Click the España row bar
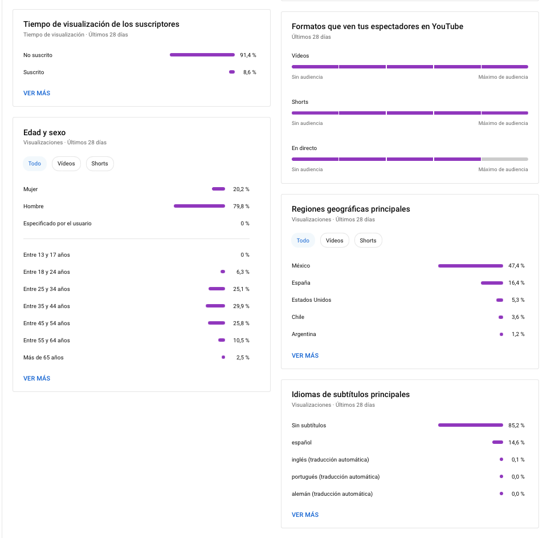This screenshot has width=551, height=538. point(492,283)
